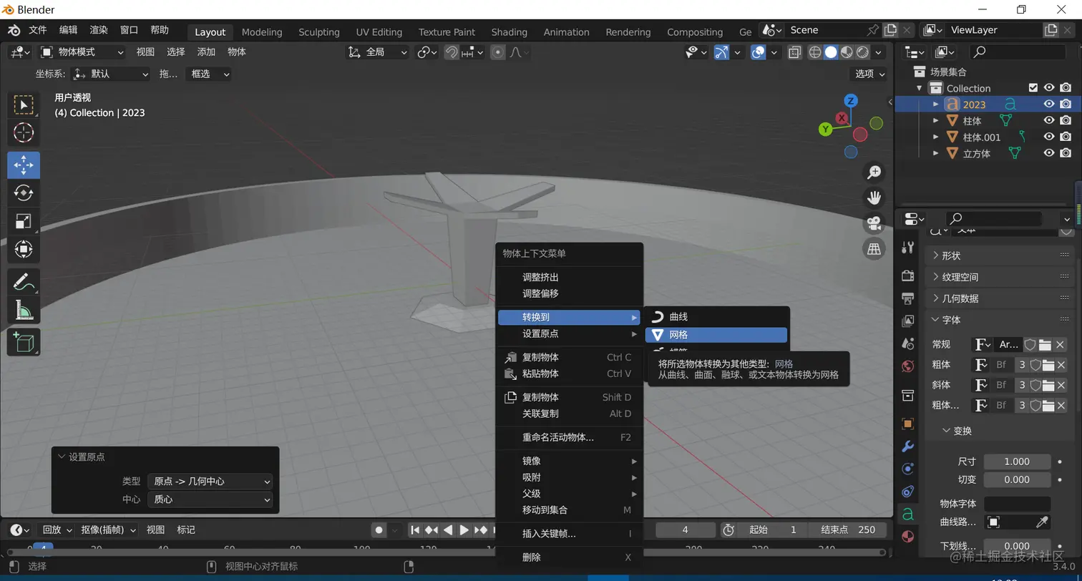Toggle viewport gizmos display
Screen dimensions: 1082x581
point(721,52)
